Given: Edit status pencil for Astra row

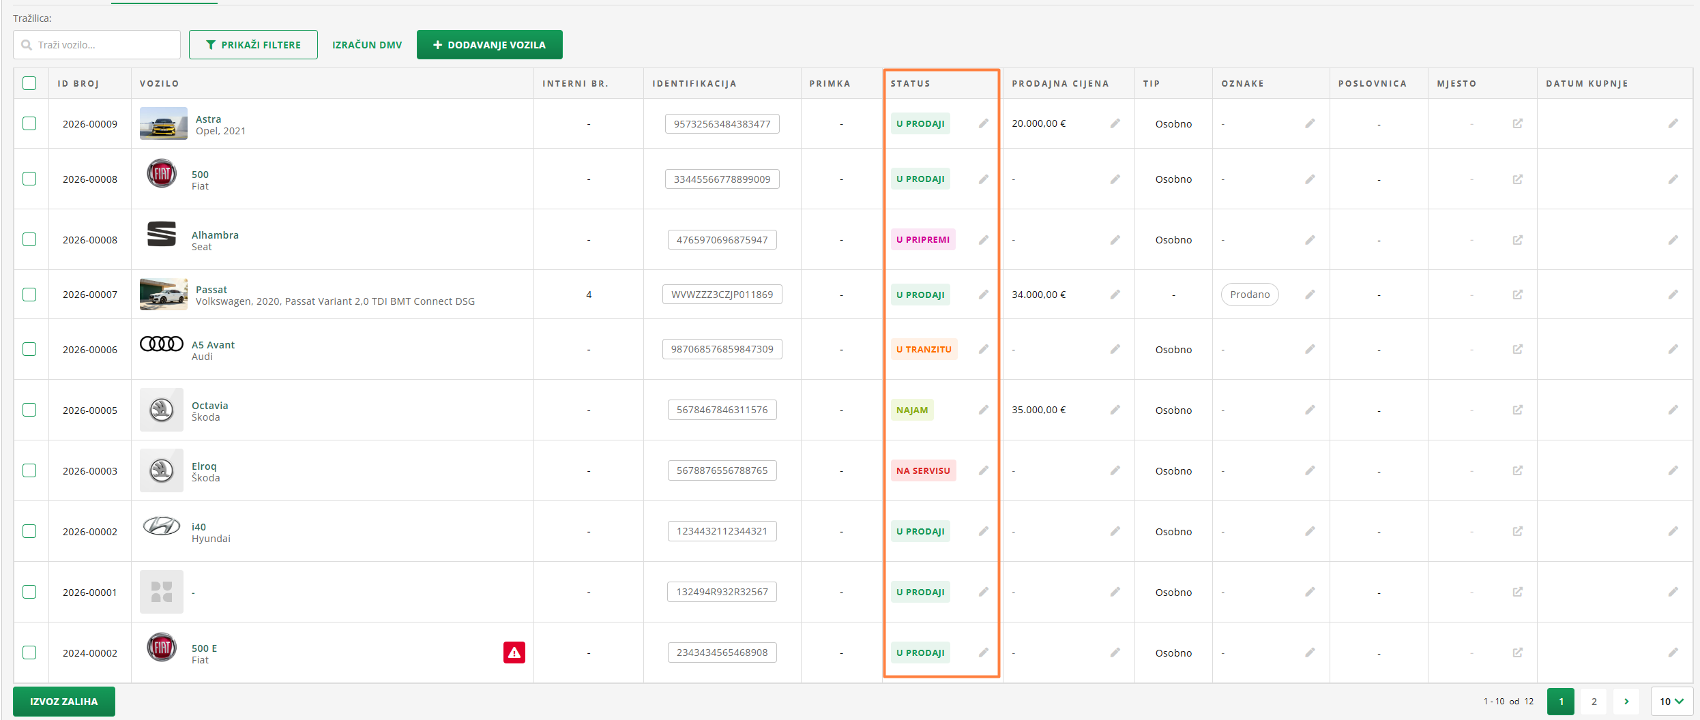Looking at the screenshot, I should (983, 123).
